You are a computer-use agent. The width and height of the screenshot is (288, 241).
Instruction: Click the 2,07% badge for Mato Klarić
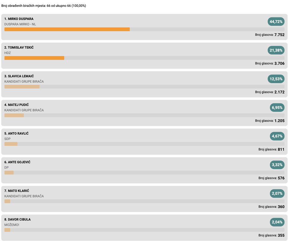coord(277,193)
